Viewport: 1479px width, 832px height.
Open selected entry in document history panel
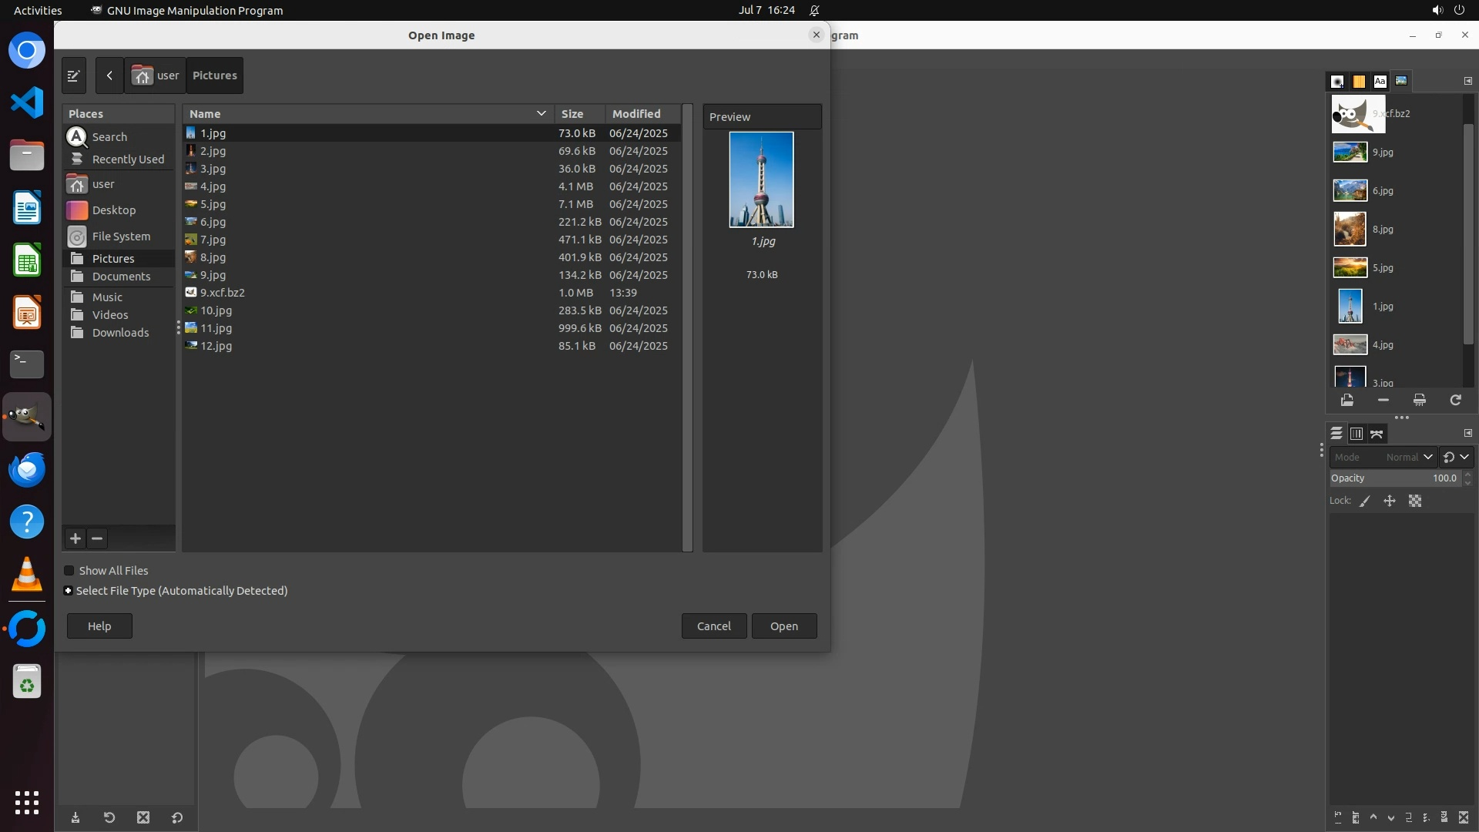coord(1347,400)
